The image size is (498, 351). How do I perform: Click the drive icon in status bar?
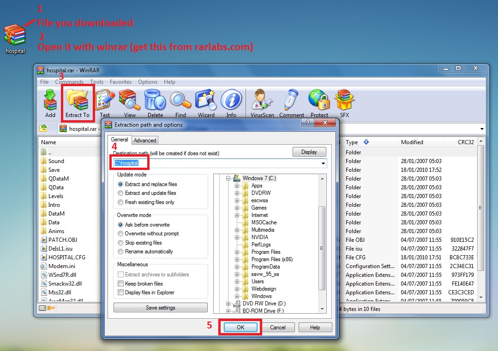tap(42, 308)
